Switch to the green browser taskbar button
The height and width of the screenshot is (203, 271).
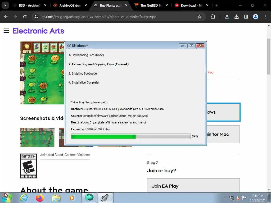tap(89, 198)
